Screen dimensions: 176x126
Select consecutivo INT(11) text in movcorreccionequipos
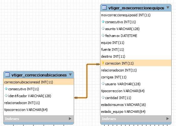(x=120, y=22)
